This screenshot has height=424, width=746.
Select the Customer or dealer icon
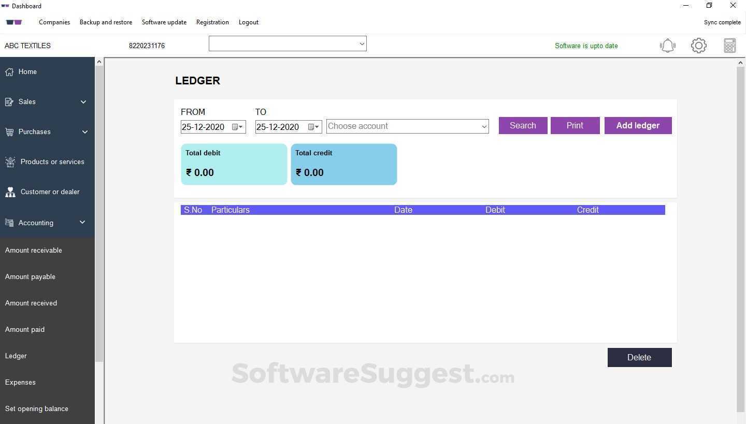tap(9, 192)
